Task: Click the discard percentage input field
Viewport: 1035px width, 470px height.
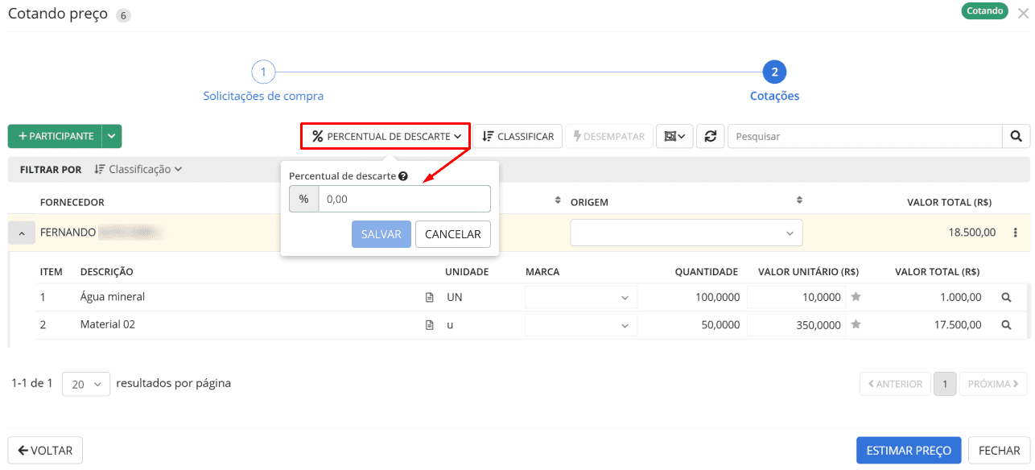Action: [x=403, y=199]
